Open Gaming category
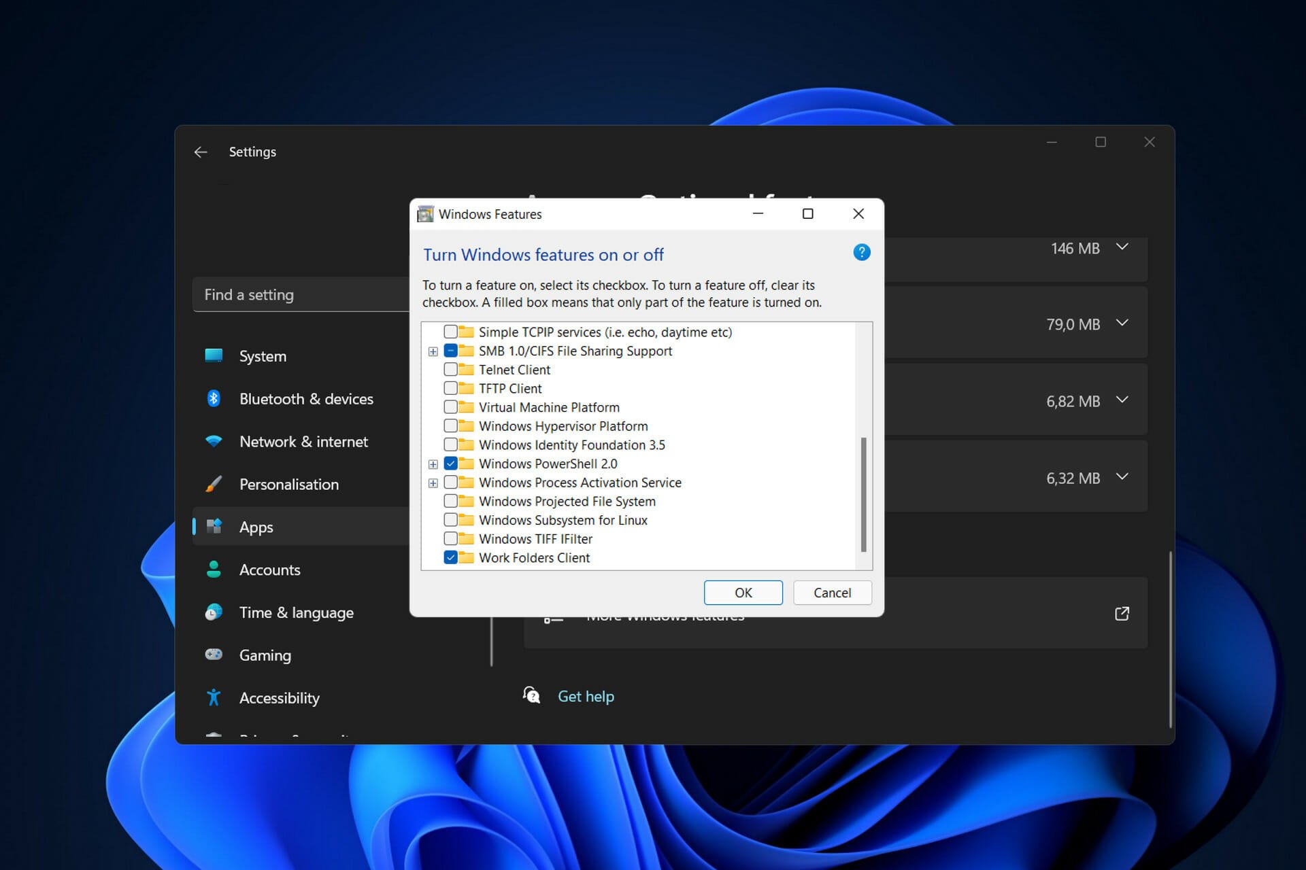This screenshot has height=870, width=1306. coord(301,655)
